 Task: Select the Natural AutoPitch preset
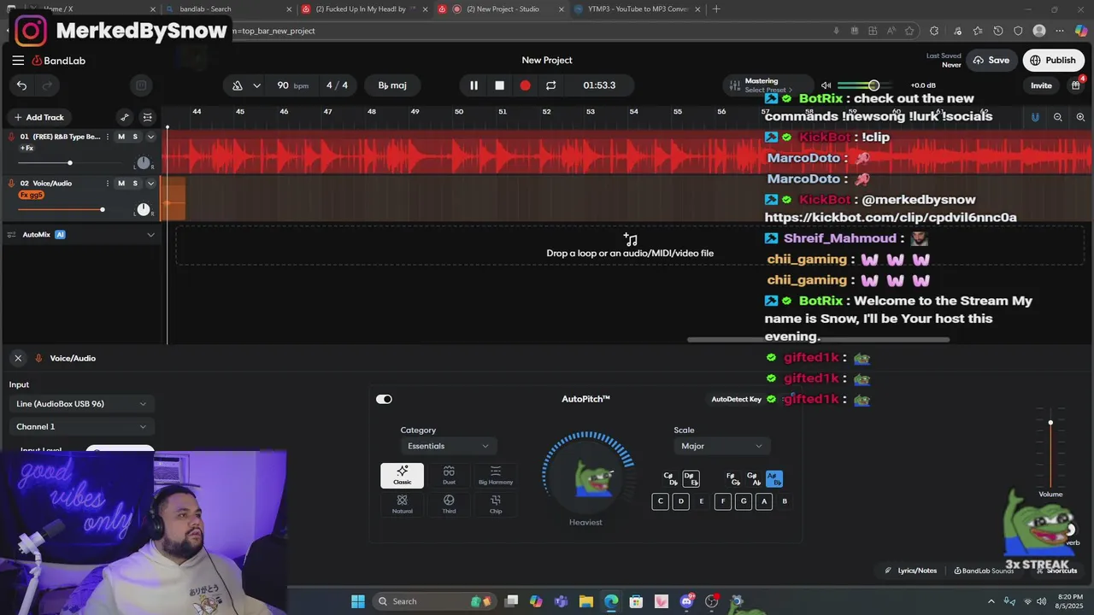pyautogui.click(x=402, y=505)
